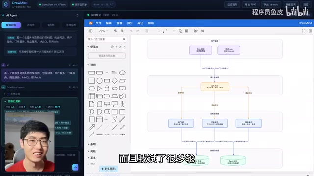Click the redo arrow icon
Viewport: 314px width, 176px height.
click(137, 31)
